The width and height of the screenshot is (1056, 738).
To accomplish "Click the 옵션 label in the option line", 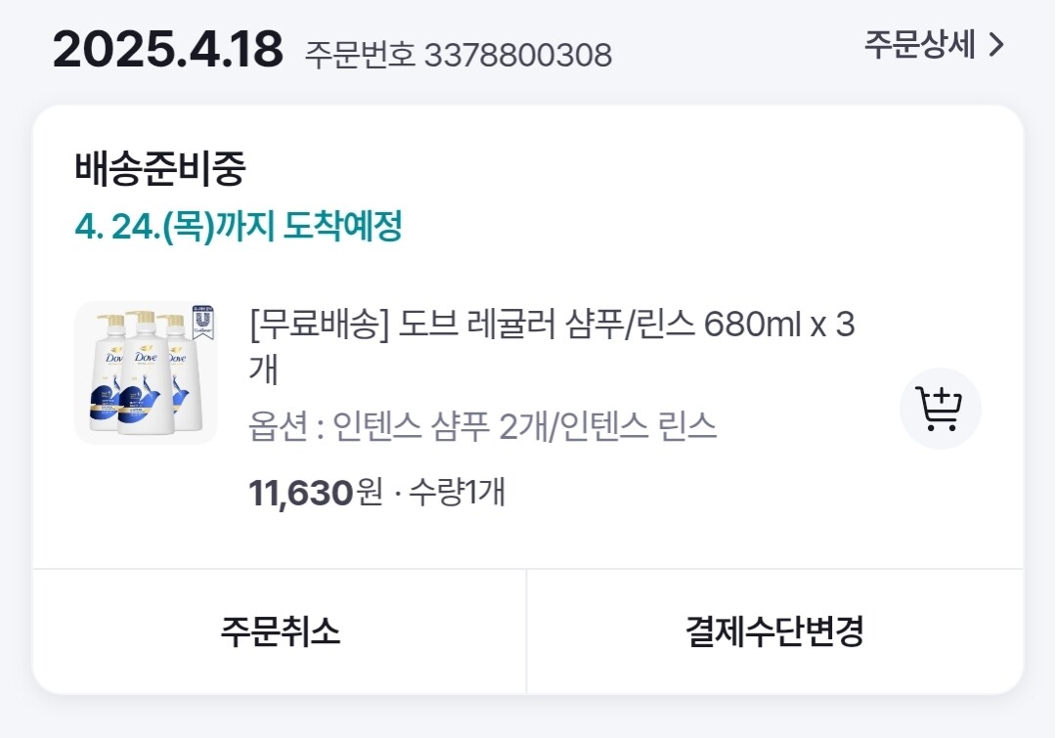I will 278,426.
